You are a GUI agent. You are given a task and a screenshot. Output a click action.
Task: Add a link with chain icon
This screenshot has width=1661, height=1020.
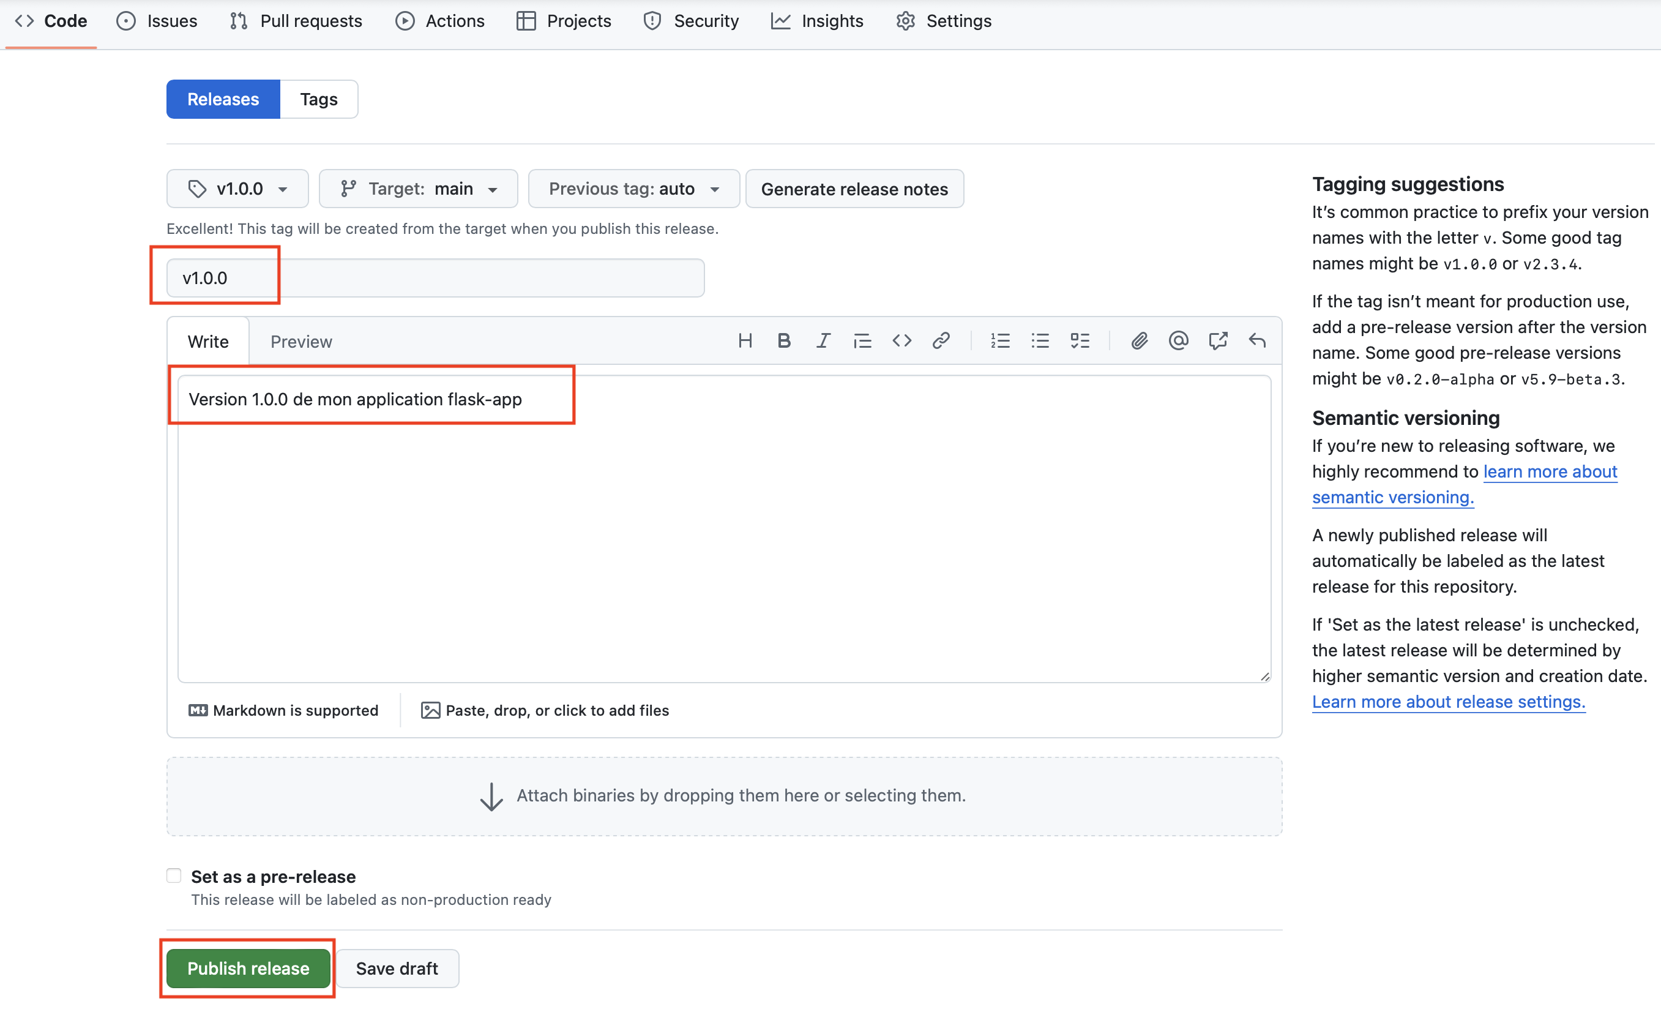(x=941, y=340)
